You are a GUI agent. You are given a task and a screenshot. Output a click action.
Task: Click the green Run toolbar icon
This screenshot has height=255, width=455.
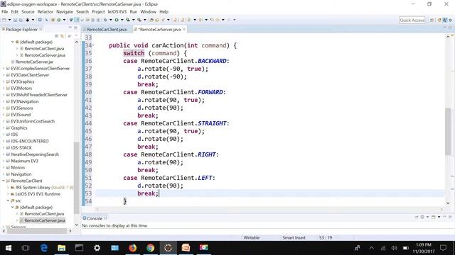click(x=117, y=20)
